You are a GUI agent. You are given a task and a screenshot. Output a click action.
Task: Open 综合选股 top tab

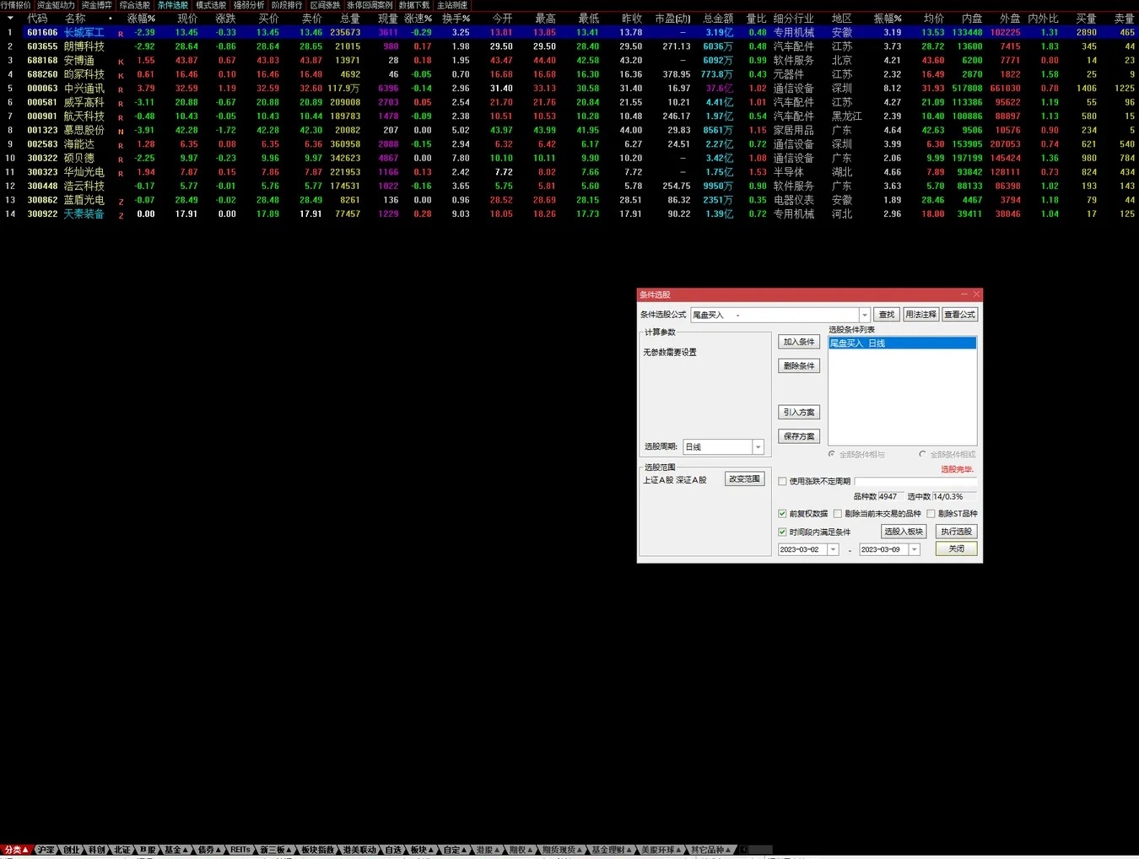pos(134,5)
